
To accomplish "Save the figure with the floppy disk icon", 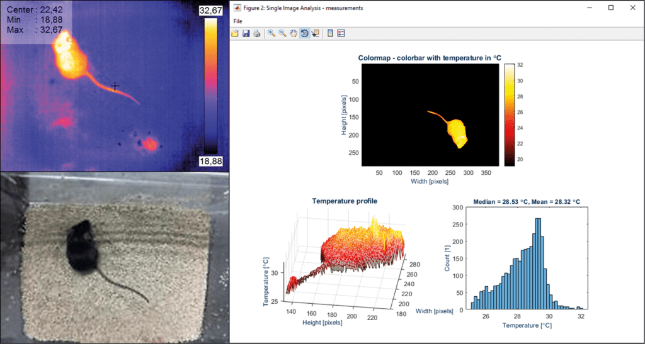I will pos(246,33).
